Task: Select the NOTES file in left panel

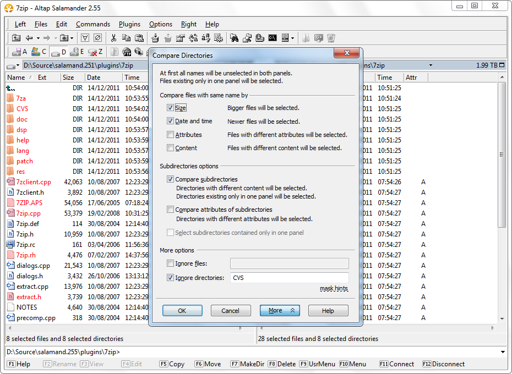Action: coord(27,307)
